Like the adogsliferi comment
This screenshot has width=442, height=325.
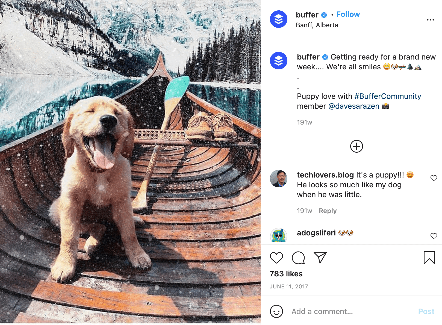tap(434, 236)
